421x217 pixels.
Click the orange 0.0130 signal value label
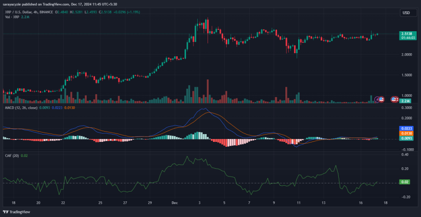click(406, 133)
